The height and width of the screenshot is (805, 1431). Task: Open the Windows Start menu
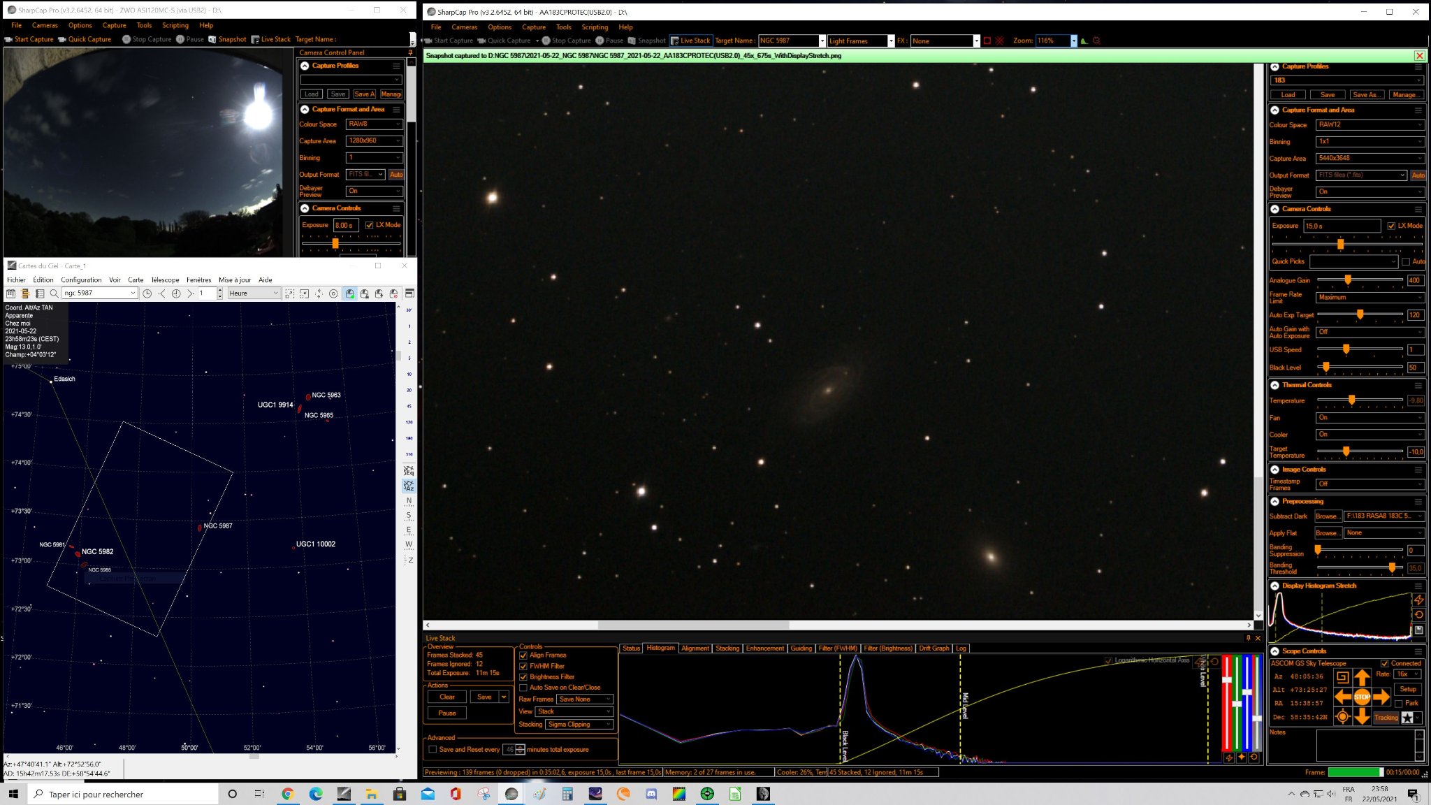pos(13,794)
